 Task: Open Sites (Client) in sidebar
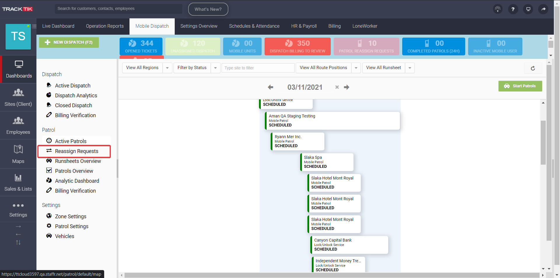pyautogui.click(x=18, y=98)
